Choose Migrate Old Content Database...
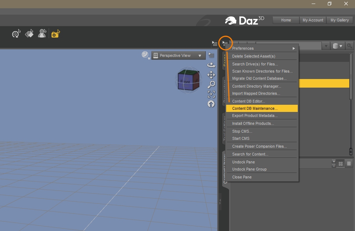355x231 pixels. (x=262, y=78)
